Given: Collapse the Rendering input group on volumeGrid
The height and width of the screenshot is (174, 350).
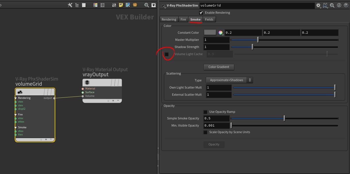Looking at the screenshot, I should click(x=16, y=98).
